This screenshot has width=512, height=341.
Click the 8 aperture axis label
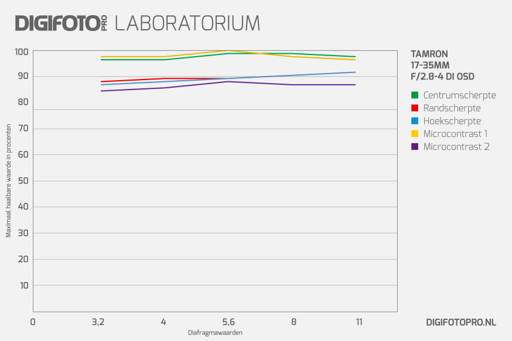[293, 322]
